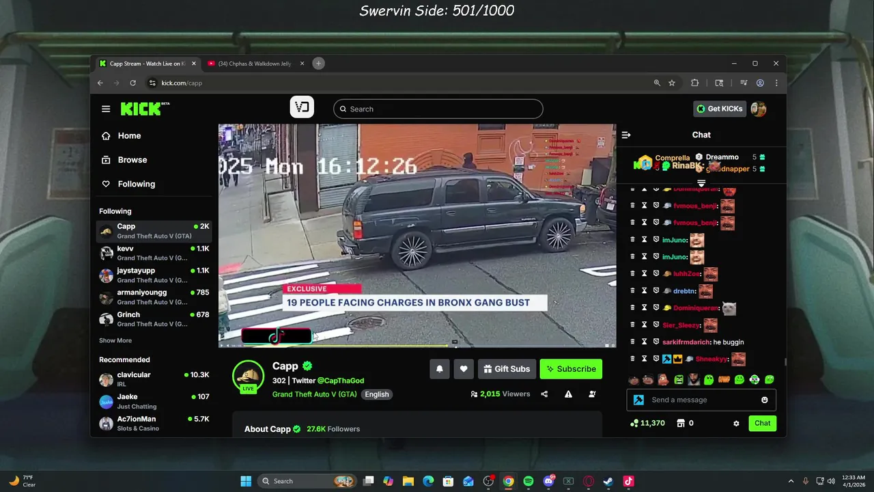Show hidden system tray icons
This screenshot has height=492, width=874.
791,481
